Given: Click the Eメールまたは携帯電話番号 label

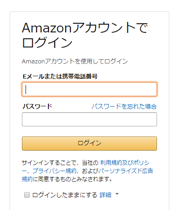Looking at the screenshot, I should (60, 76).
